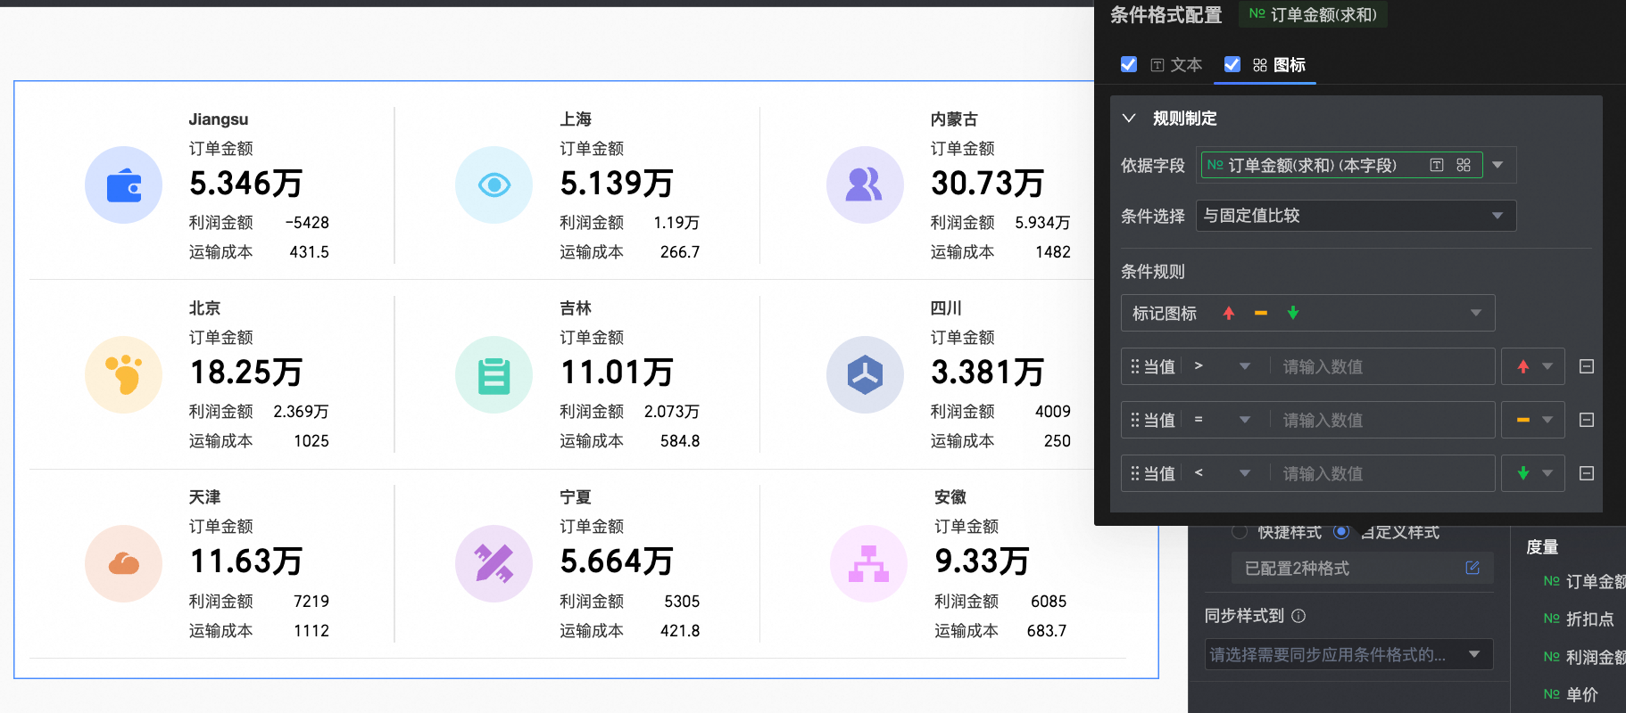This screenshot has width=1626, height=713.
Task: Select the 订单金额 measure in 度量 list
Action: click(x=1585, y=581)
